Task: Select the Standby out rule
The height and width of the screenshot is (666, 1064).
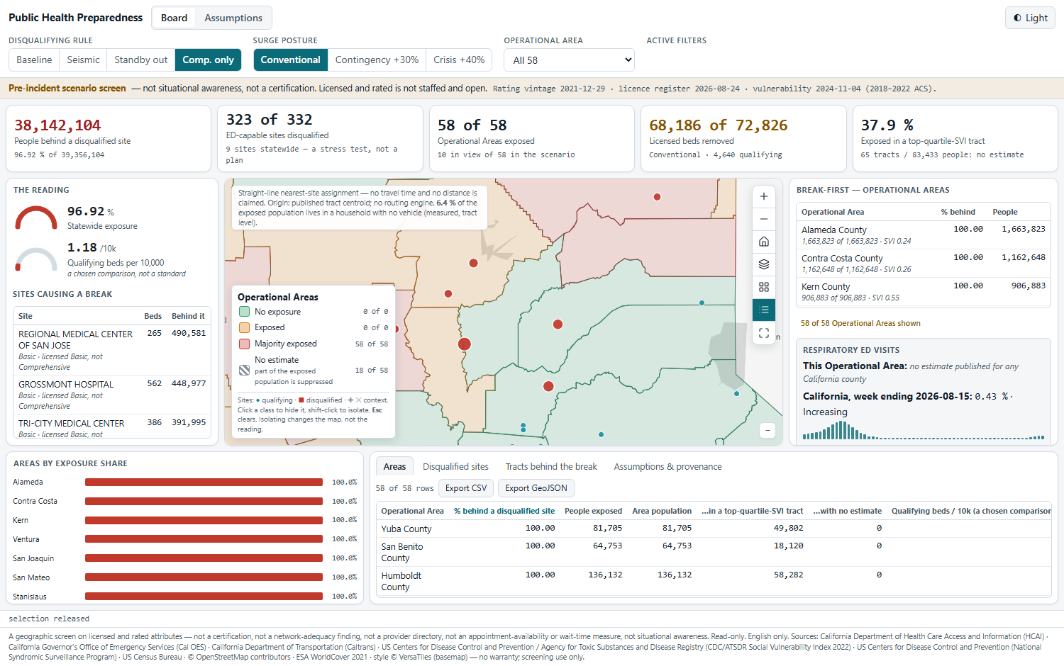Action: click(x=140, y=60)
